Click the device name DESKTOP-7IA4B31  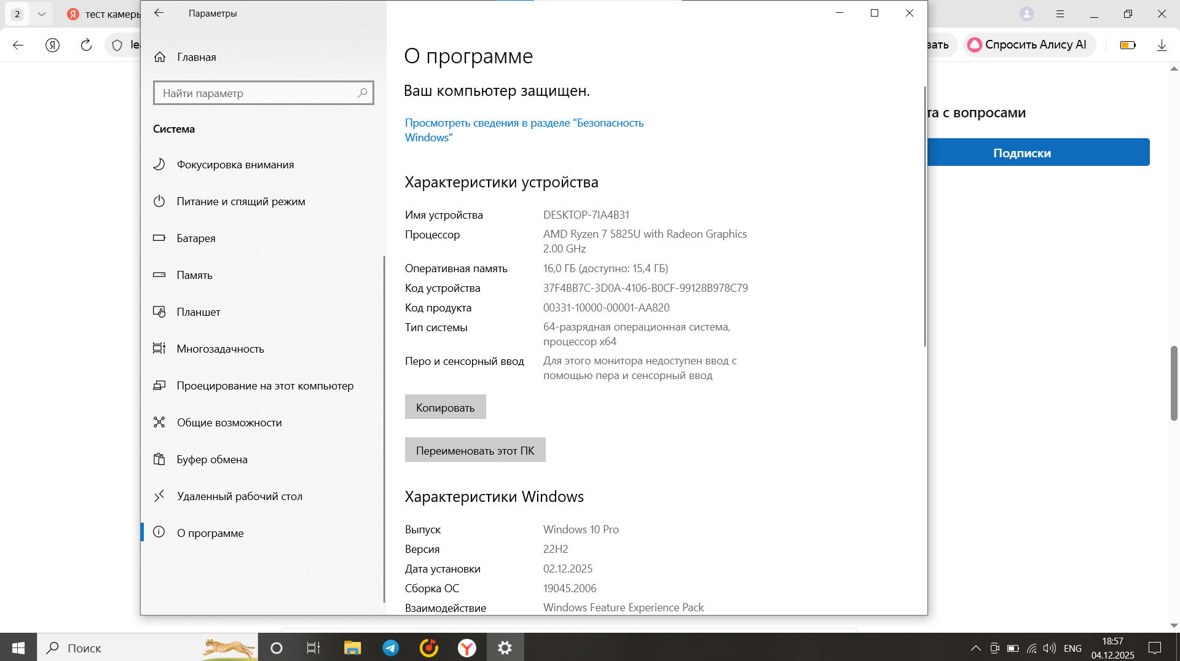click(x=586, y=215)
